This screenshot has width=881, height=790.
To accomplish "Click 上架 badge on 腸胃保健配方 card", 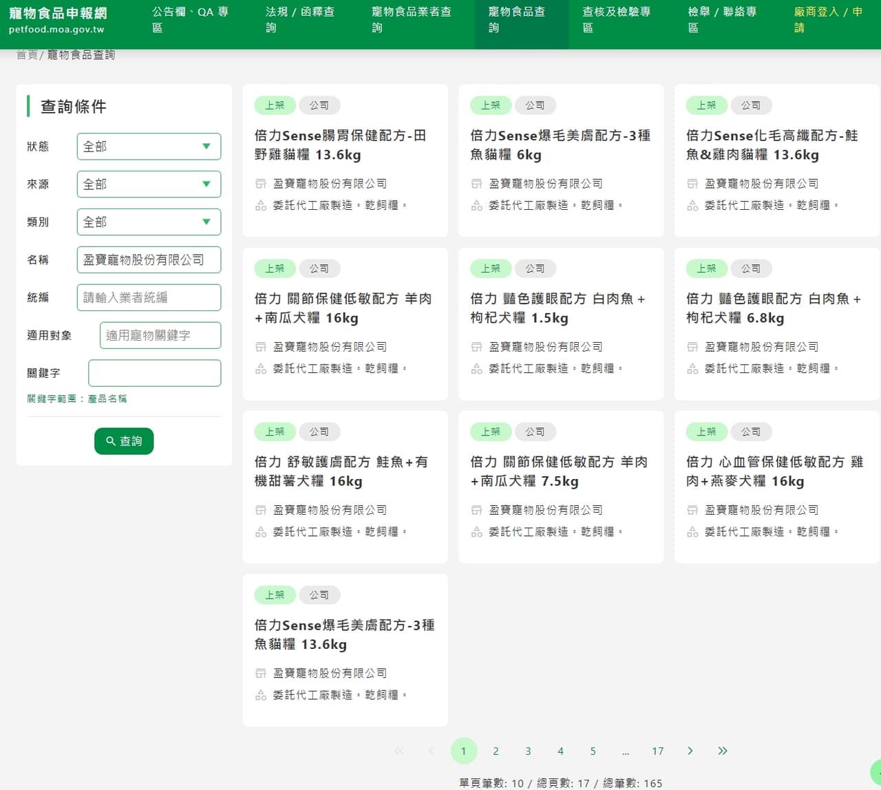I will coord(275,105).
